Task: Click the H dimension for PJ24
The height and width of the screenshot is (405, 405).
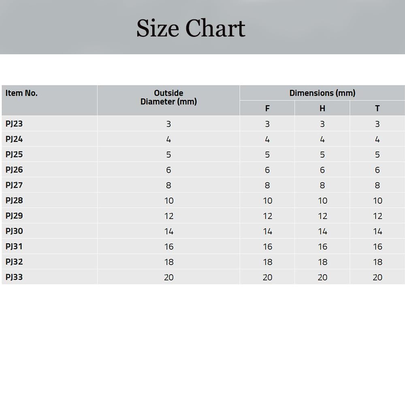Action: click(322, 139)
